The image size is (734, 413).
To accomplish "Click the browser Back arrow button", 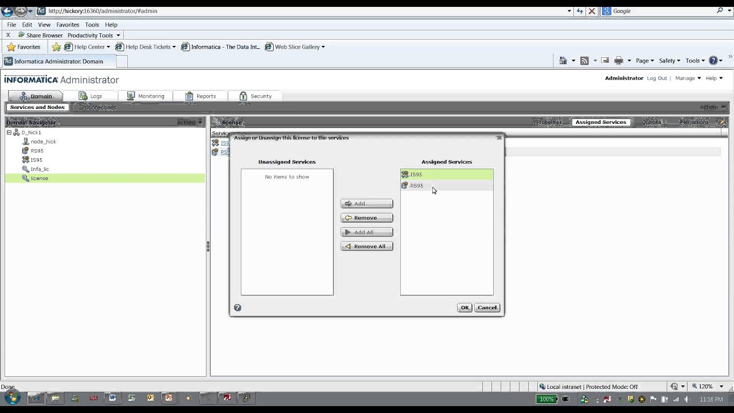I will tap(7, 10).
